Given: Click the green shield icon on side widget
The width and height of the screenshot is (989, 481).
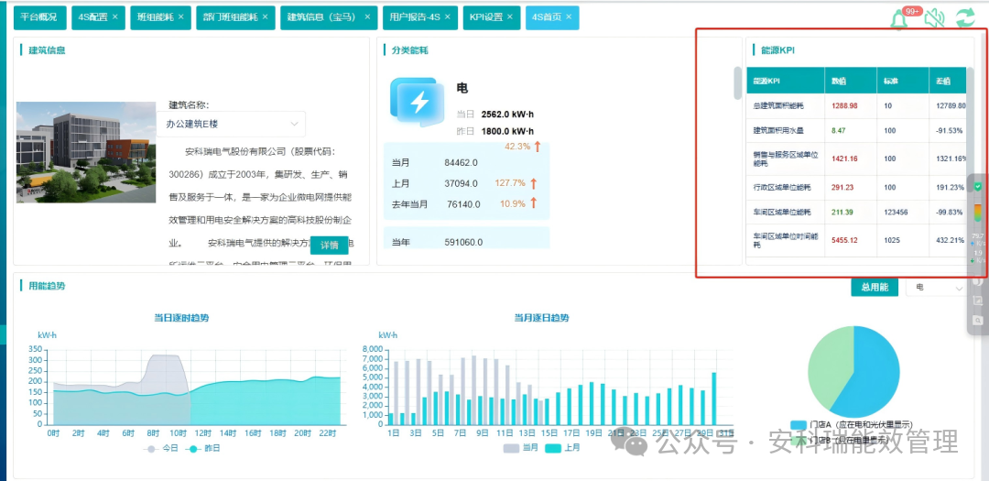Looking at the screenshot, I should 978,187.
